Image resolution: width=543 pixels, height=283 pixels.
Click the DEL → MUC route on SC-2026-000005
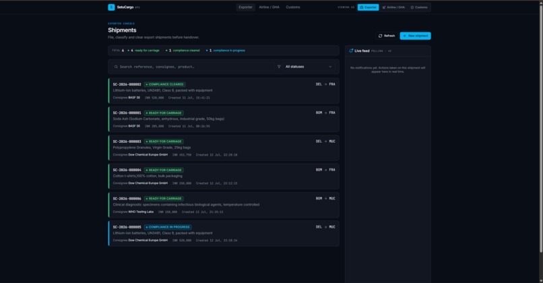pos(325,227)
